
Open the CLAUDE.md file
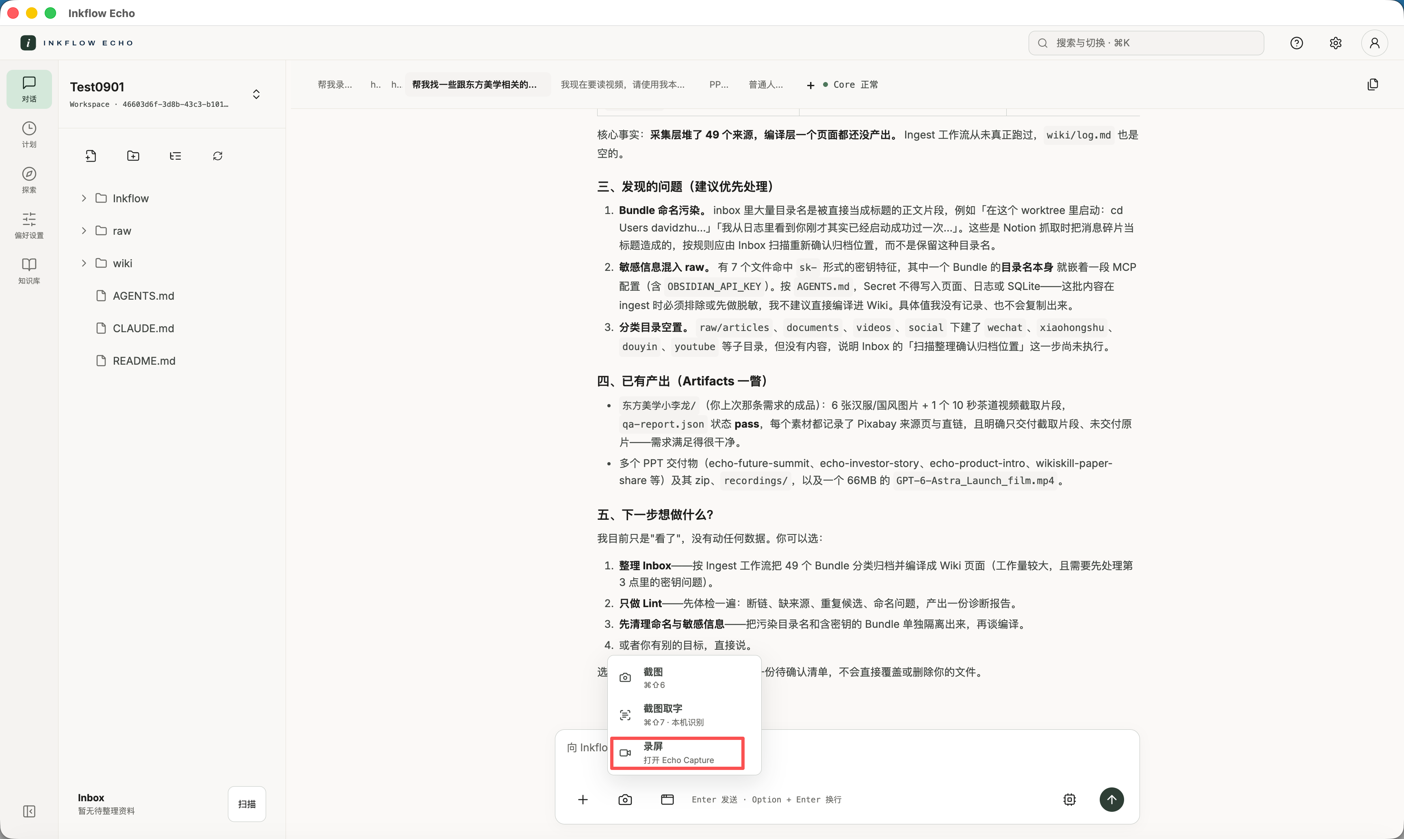click(x=143, y=329)
